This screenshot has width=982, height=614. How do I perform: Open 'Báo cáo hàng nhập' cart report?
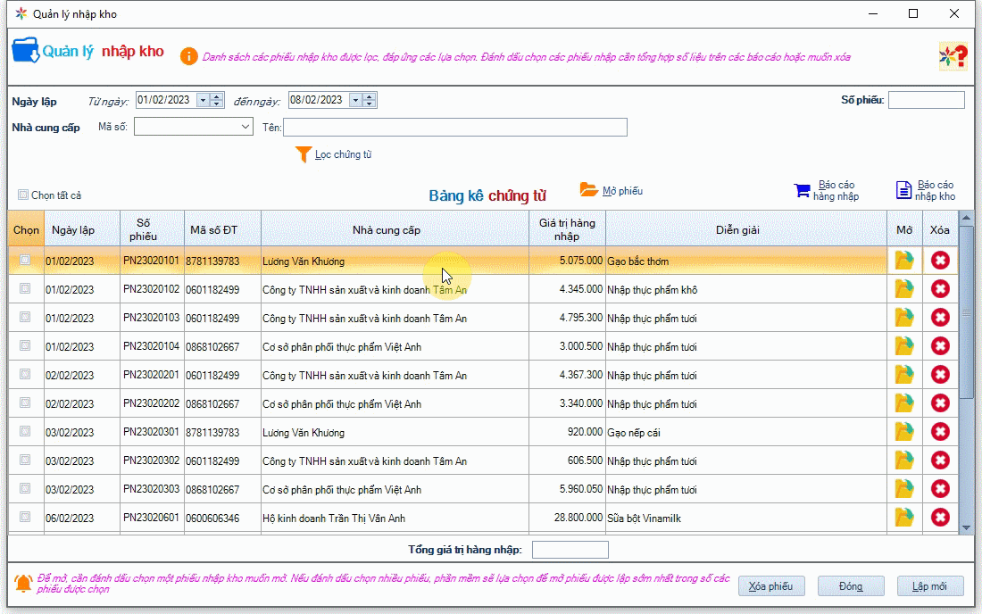point(803,190)
